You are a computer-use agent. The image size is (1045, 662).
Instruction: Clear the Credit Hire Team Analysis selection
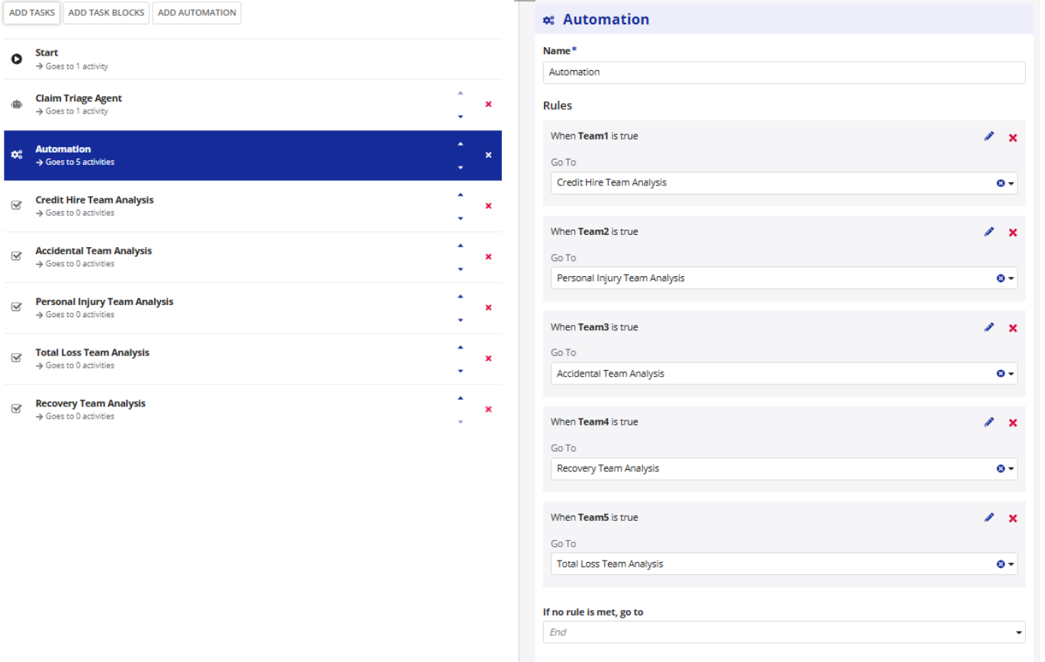click(x=1001, y=183)
